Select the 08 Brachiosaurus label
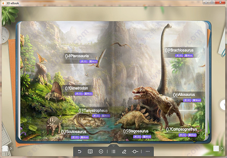 click(x=179, y=50)
